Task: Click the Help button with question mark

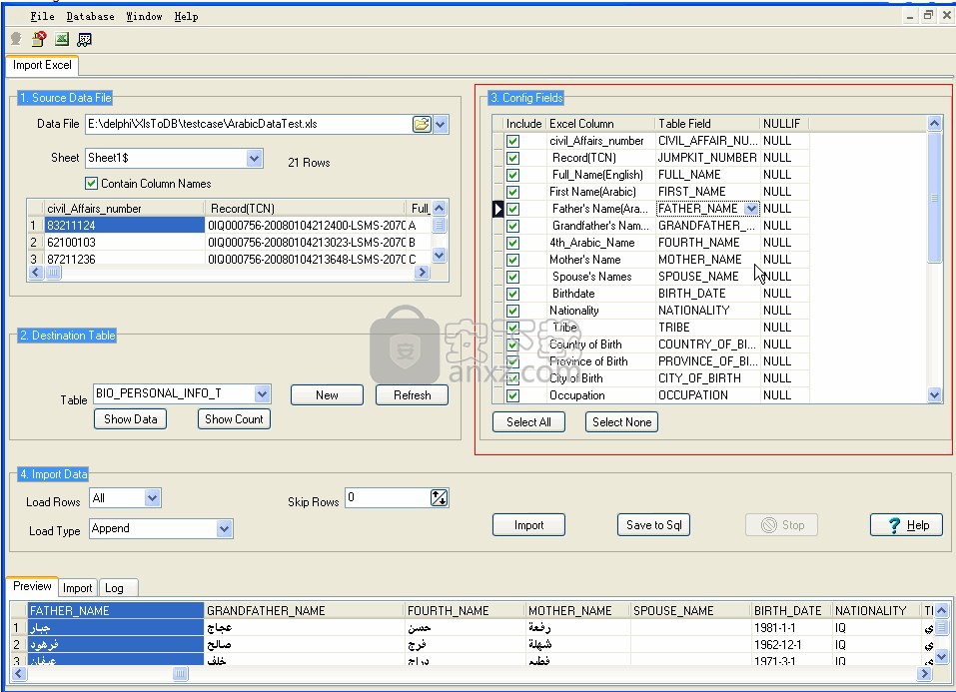Action: pyautogui.click(x=907, y=525)
